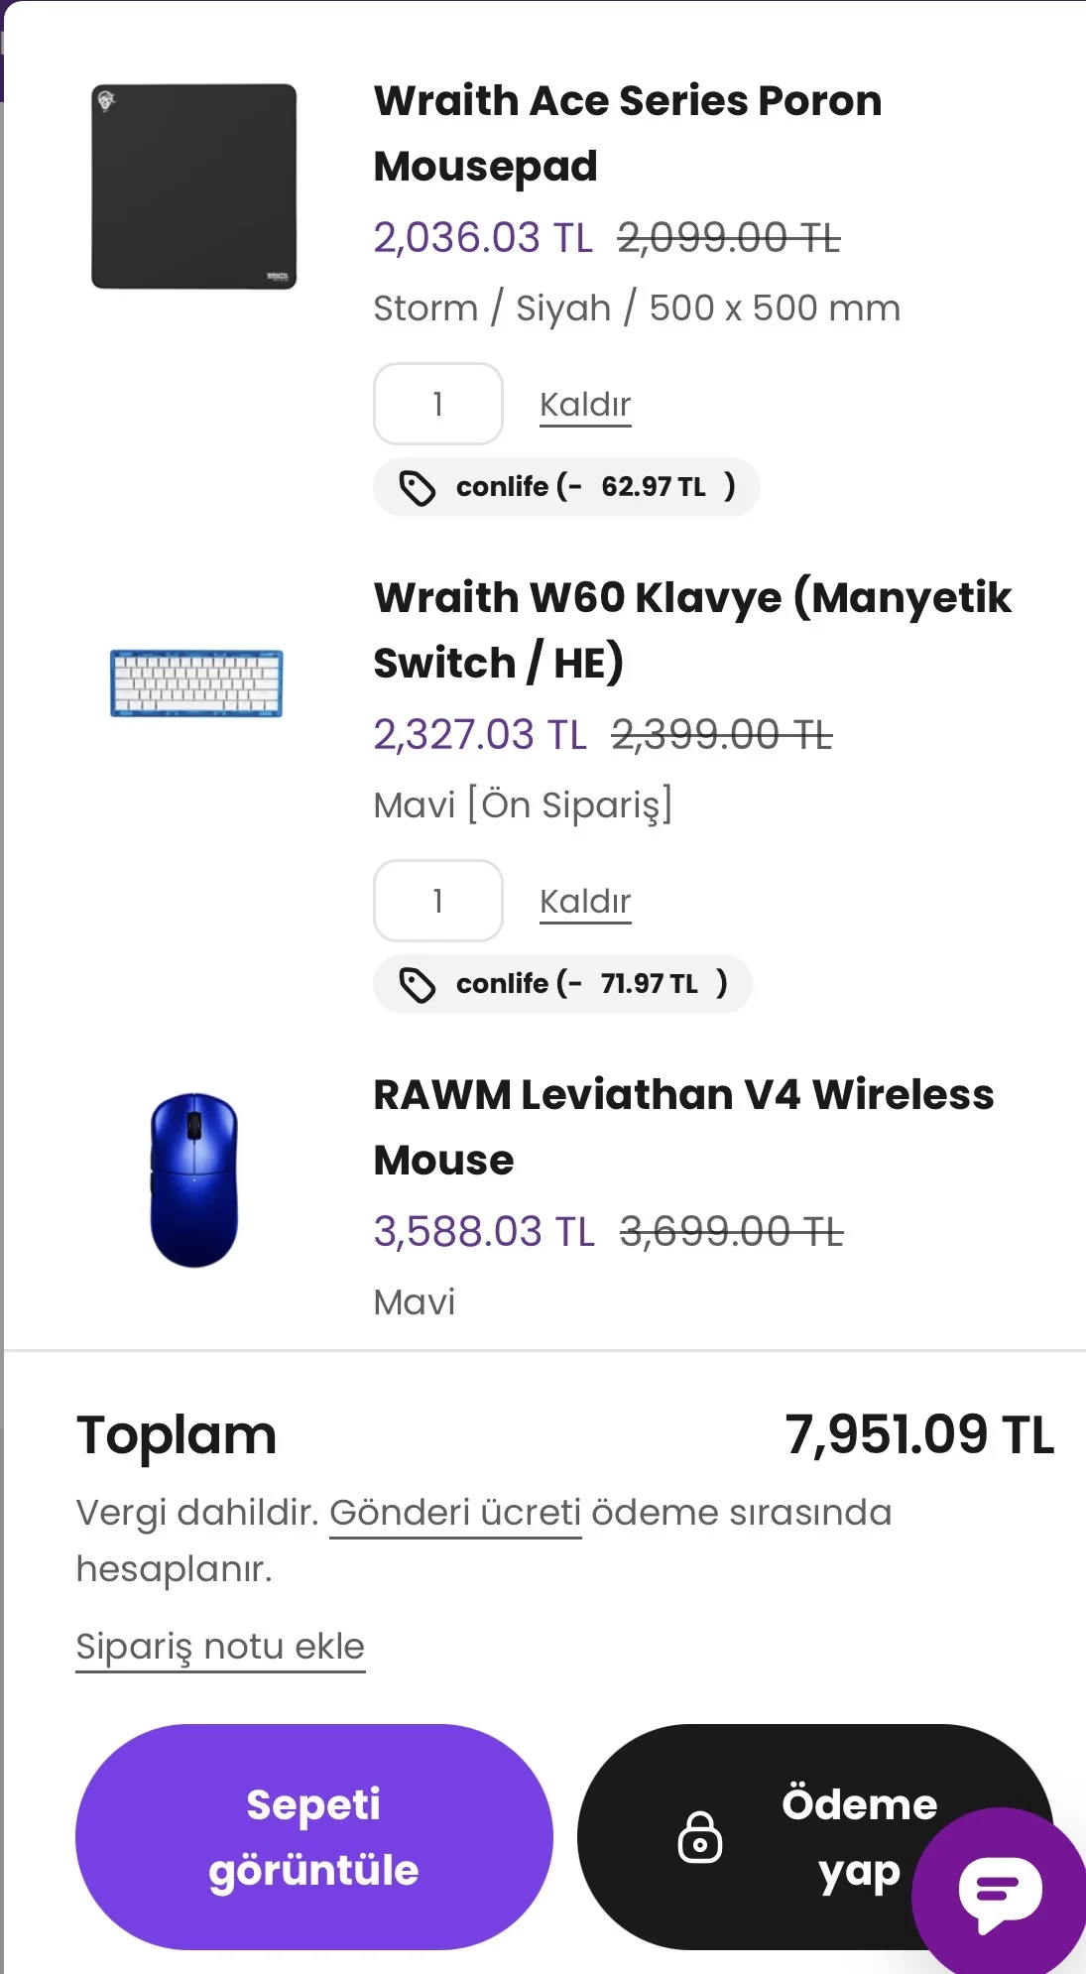Open the Wraith Ace Series Poron Mousepad title

627,133
